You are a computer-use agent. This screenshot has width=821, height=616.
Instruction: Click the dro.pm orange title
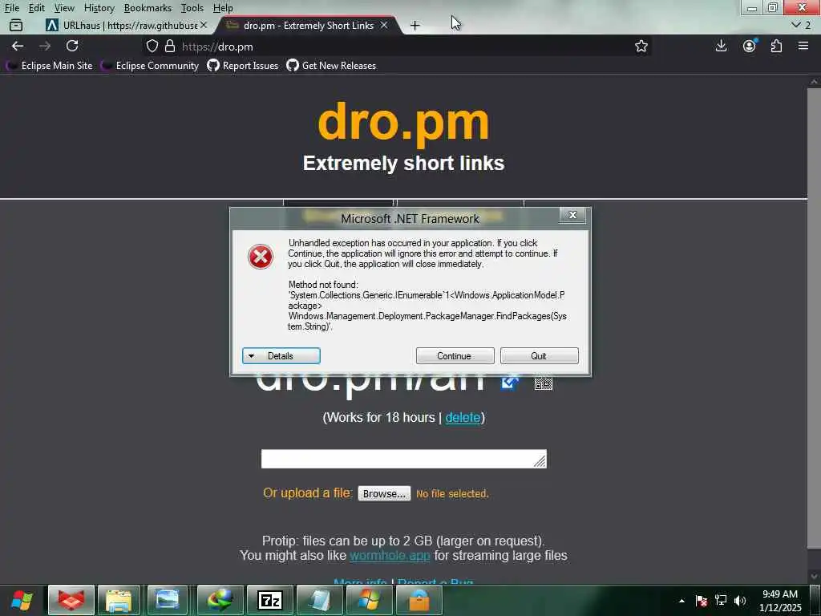pyautogui.click(x=403, y=123)
